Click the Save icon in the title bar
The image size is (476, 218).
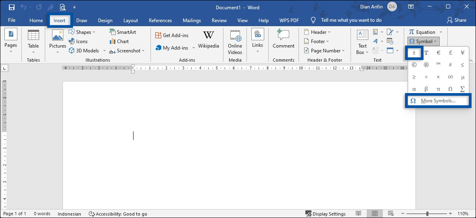[x=12, y=7]
